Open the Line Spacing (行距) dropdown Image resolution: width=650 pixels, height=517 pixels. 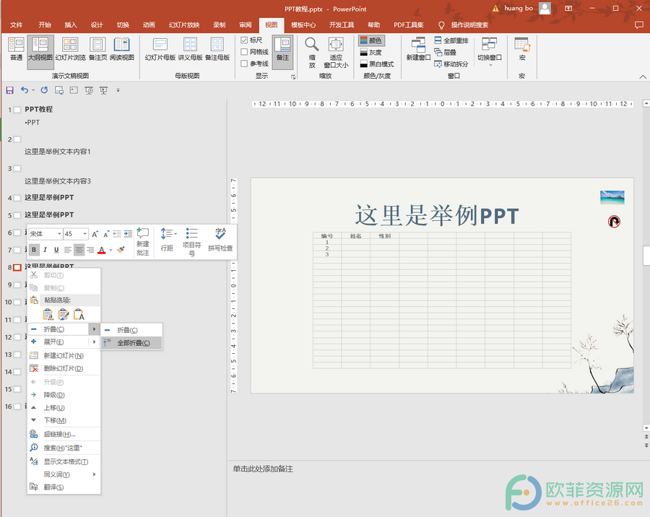click(x=168, y=240)
